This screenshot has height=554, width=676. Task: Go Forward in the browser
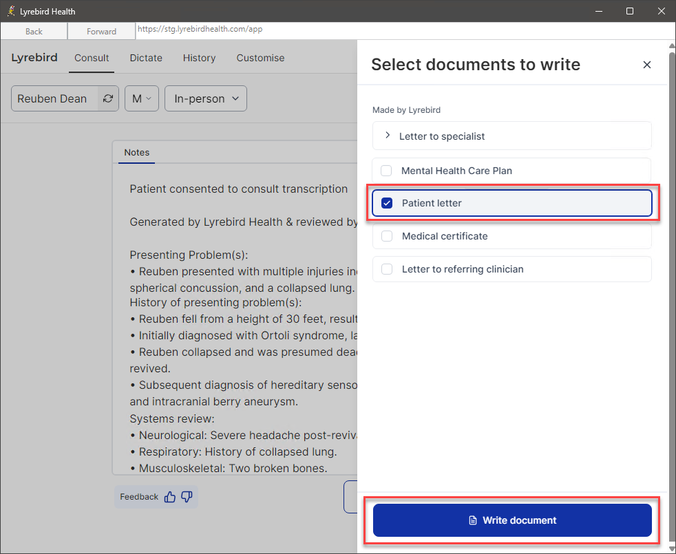click(x=101, y=31)
